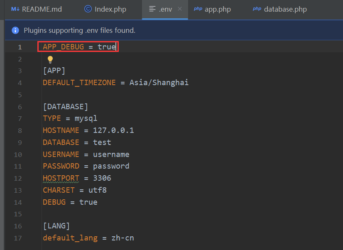This screenshot has height=250, width=343.
Task: Click the yellow bulb below APP_DEBUG line
Action: point(50,59)
